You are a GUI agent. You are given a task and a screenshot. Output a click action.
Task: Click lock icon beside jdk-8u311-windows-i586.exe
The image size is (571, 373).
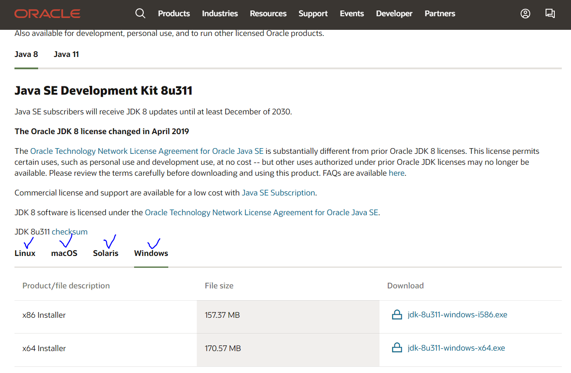click(x=397, y=315)
